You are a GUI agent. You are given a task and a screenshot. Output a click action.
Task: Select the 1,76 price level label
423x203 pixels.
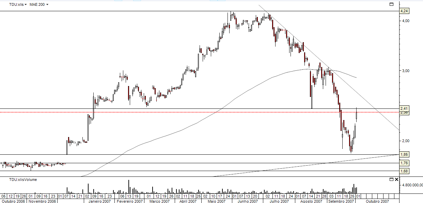(x=404, y=163)
